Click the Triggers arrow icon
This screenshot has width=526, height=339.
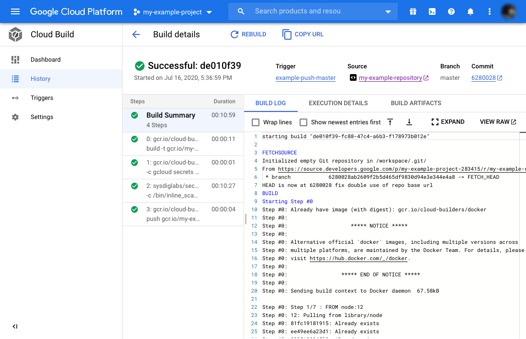[15, 98]
